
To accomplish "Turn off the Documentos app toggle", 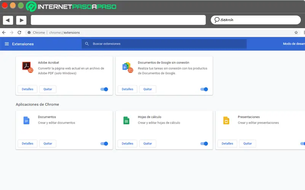I will (104, 144).
